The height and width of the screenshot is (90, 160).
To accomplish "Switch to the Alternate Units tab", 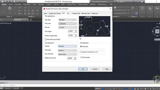I will 85,13.
